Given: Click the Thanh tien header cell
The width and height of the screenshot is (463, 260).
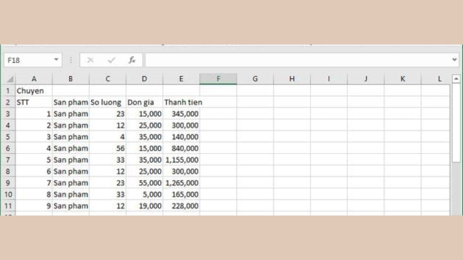Looking at the screenshot, I should 181,102.
